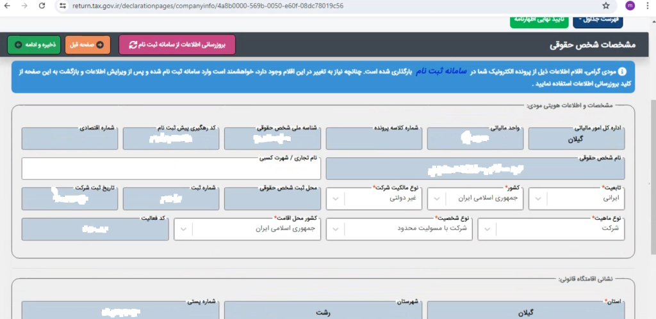Click the 'تاریخ ثبت شرکت' field
The width and height of the screenshot is (656, 319).
[x=70, y=198]
